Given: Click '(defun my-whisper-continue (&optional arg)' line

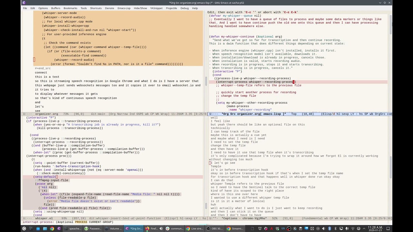Looking at the screenshot, I should [245, 37].
